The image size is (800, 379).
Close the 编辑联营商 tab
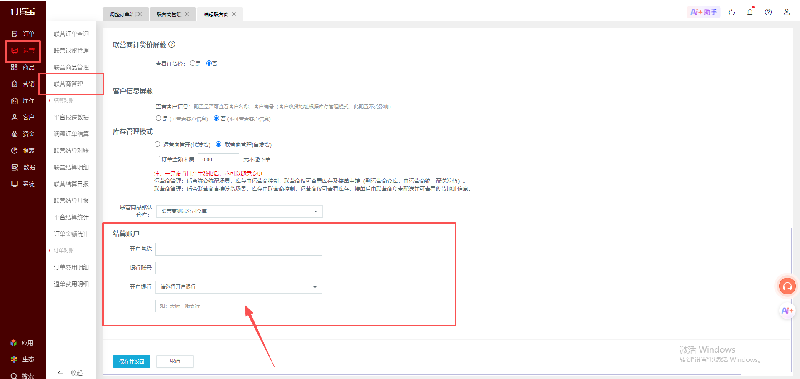coord(234,14)
